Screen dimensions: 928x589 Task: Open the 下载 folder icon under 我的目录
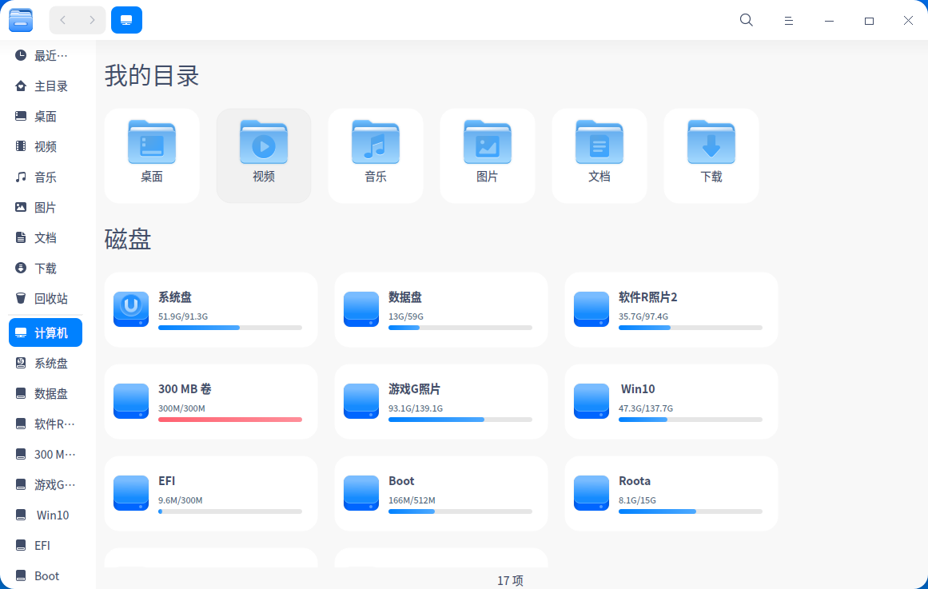click(711, 141)
